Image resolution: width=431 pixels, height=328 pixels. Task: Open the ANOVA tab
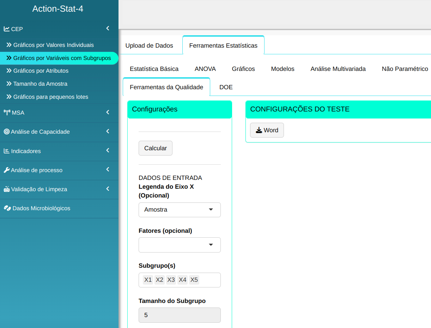coord(205,69)
